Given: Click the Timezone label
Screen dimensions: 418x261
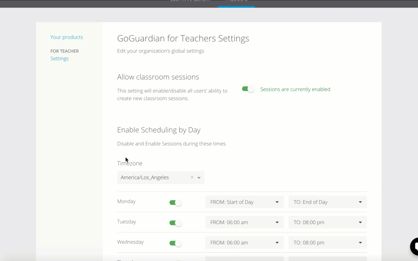Looking at the screenshot, I should pos(130,163).
